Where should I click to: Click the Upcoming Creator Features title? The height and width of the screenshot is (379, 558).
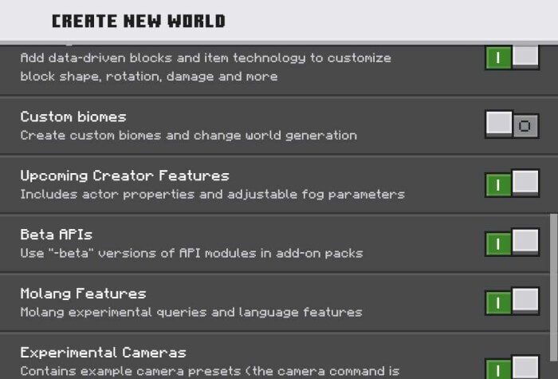pos(125,176)
